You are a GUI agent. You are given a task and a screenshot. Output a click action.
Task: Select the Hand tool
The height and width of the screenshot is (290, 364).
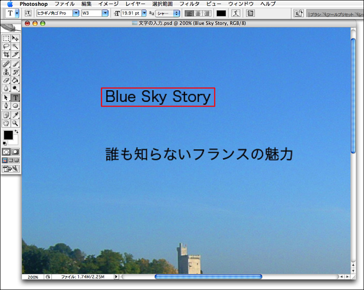[6, 123]
